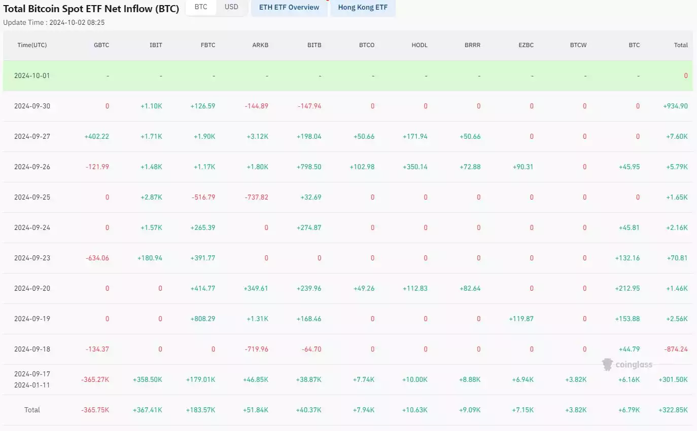Select the GBTC column header
Image resolution: width=697 pixels, height=431 pixels.
(x=101, y=45)
